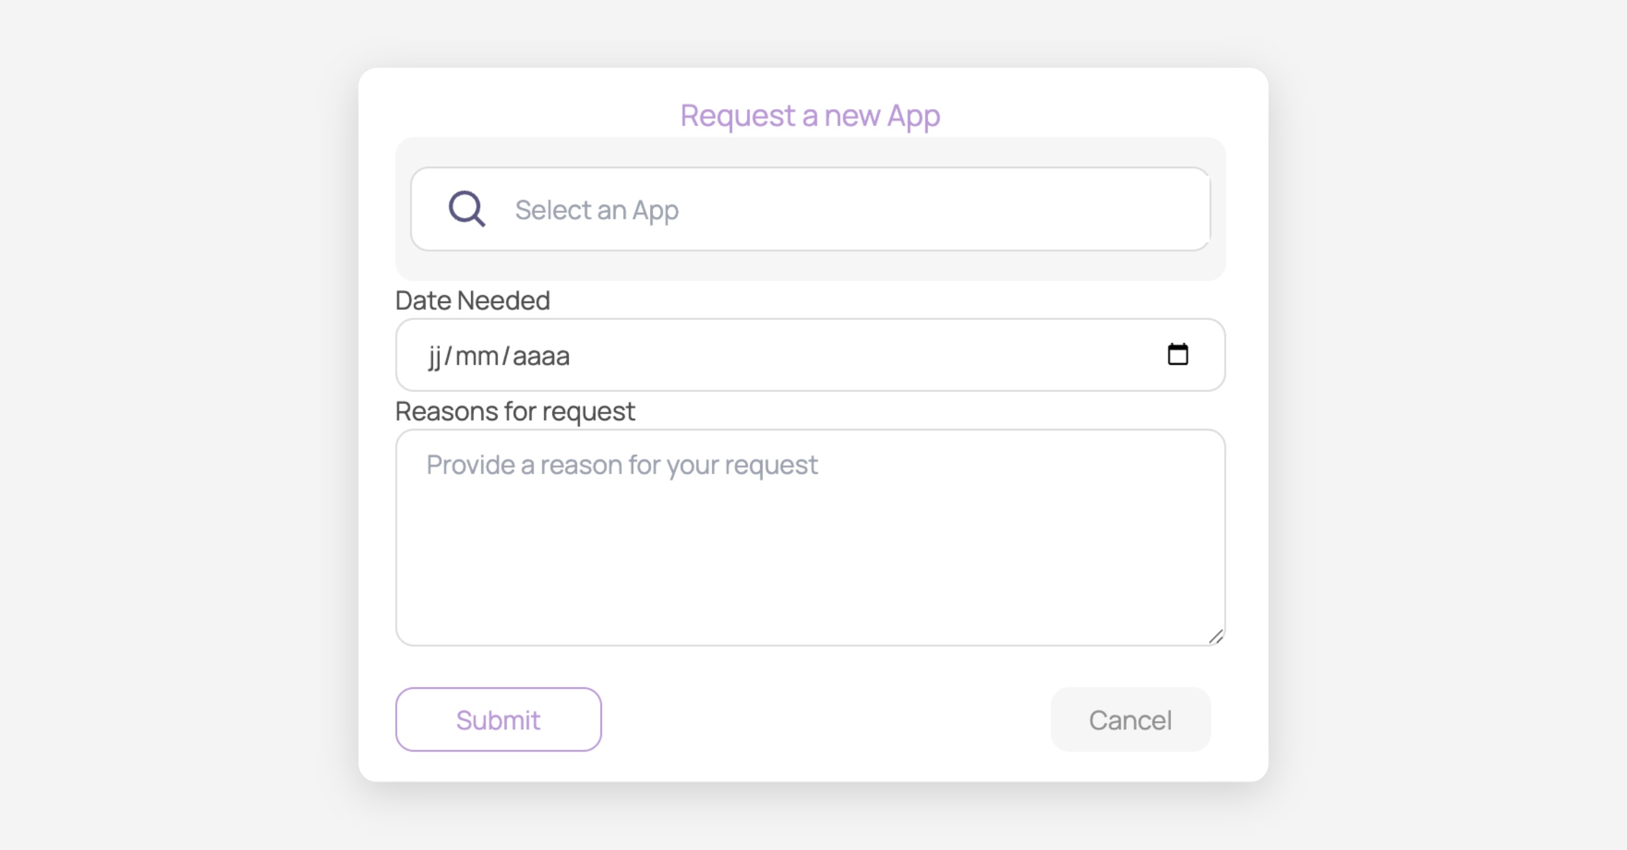Select the month segment "mm" of date
The height and width of the screenshot is (850, 1627).
(477, 356)
